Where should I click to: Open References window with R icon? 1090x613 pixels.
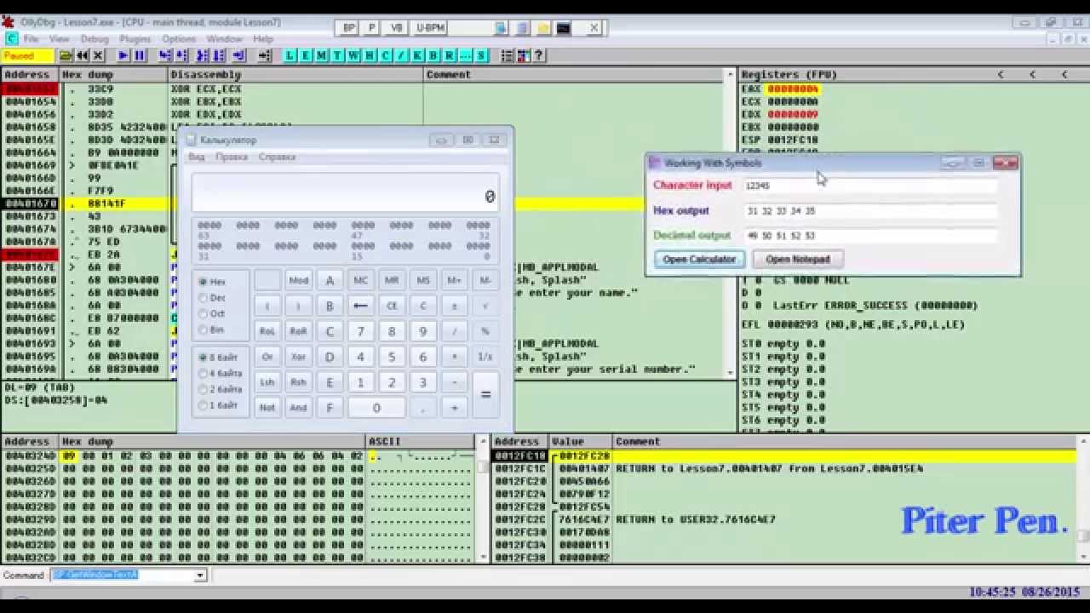[450, 55]
